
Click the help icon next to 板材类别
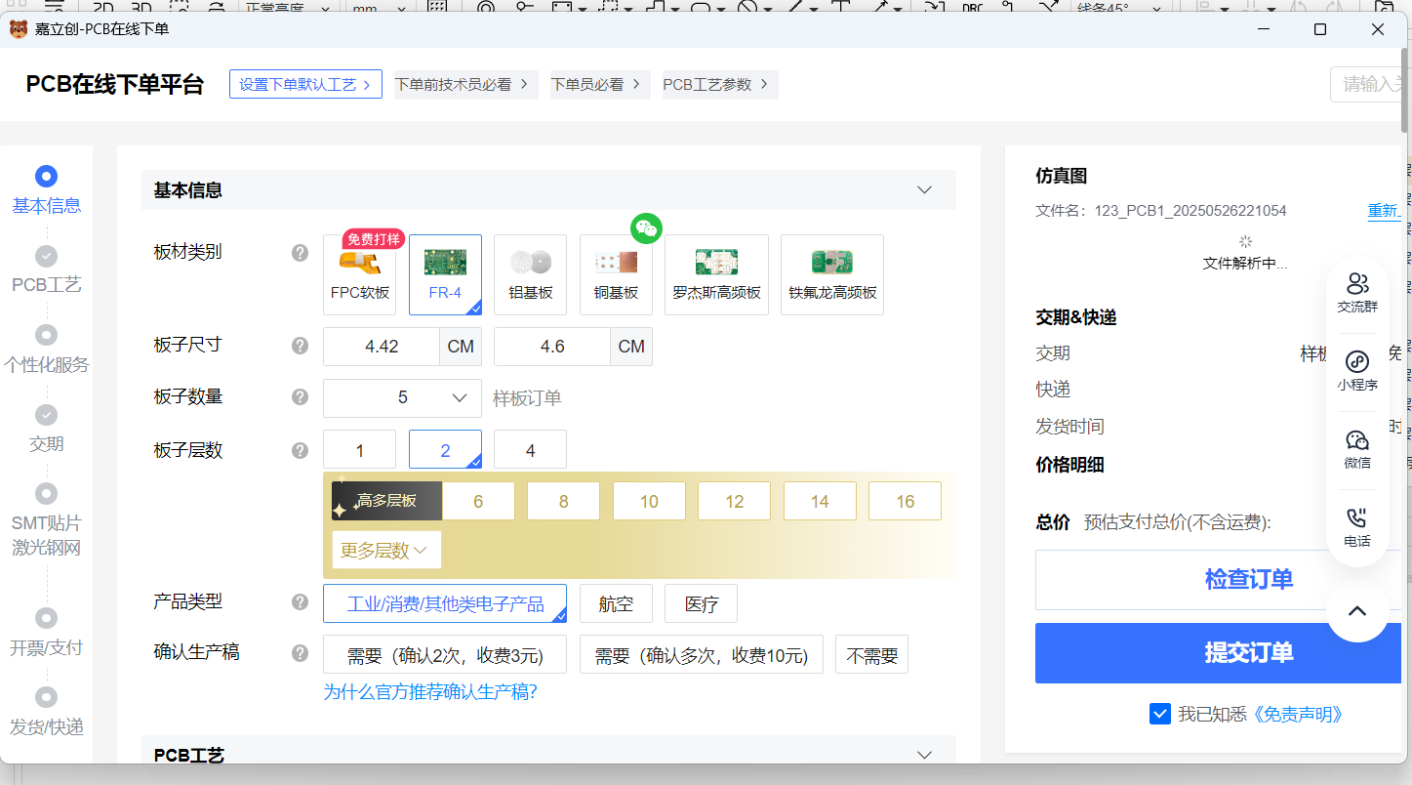click(301, 253)
